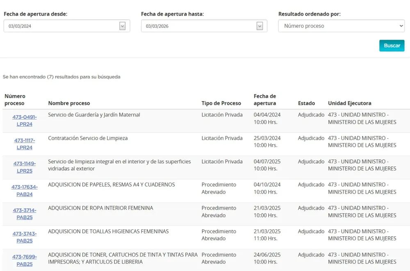Image resolution: width=410 pixels, height=271 pixels.
Task: Open the 'Fecha de apertura desde' calendar dropdown arrow
Action: click(x=122, y=26)
